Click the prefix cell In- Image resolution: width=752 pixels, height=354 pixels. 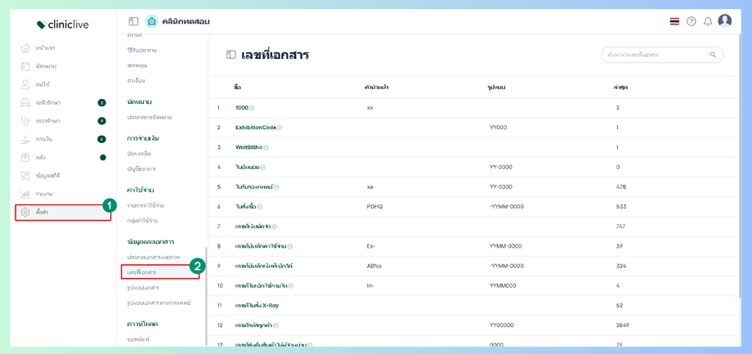tap(369, 285)
